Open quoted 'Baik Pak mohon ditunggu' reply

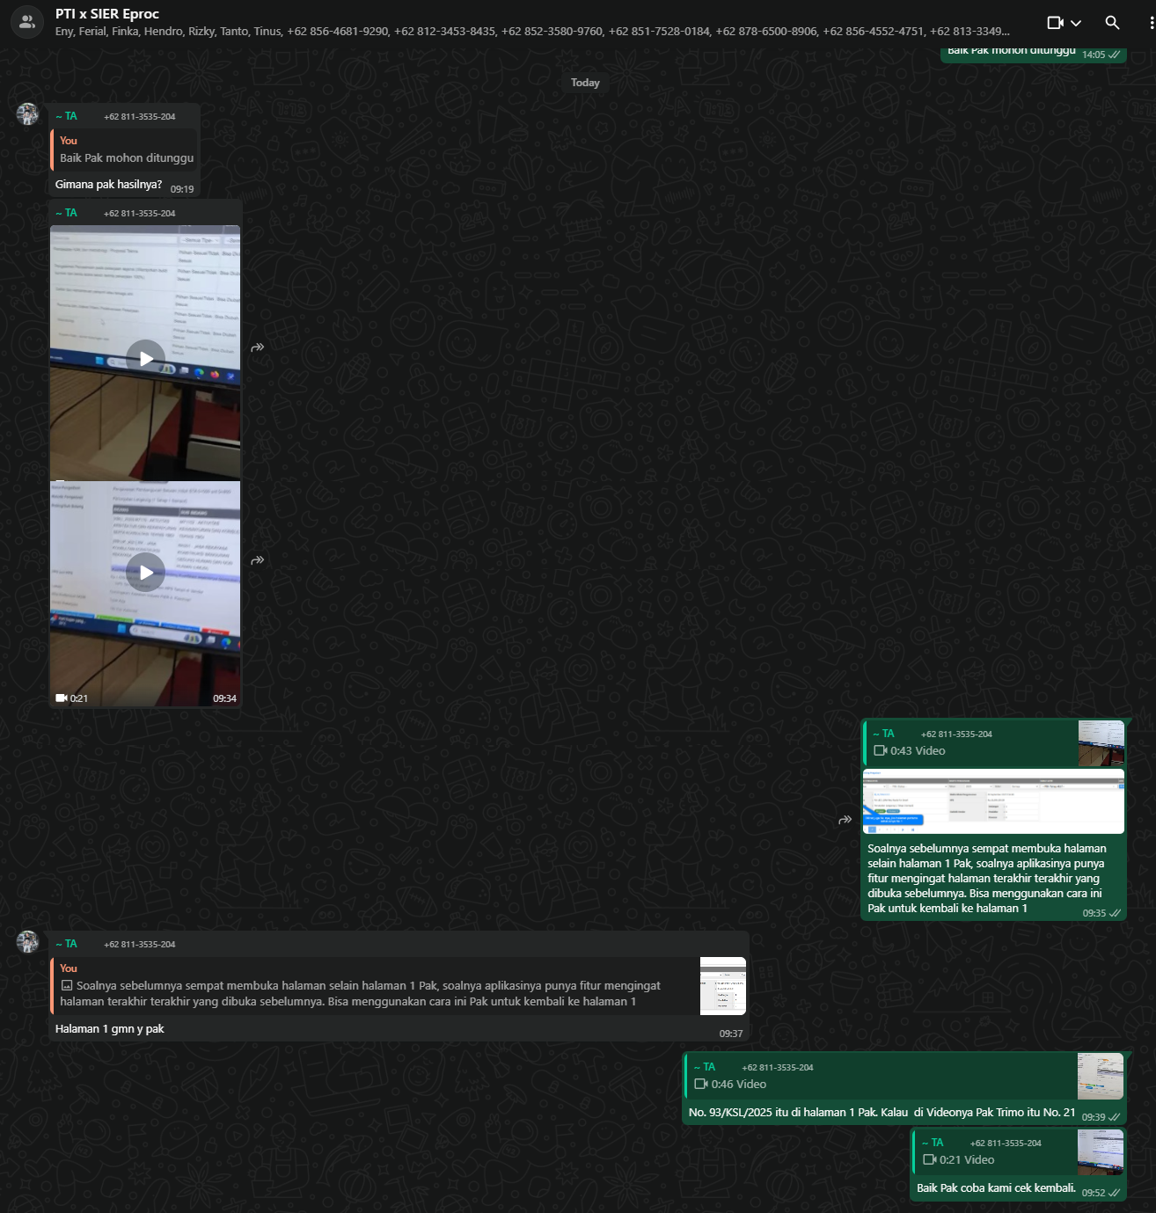point(126,150)
